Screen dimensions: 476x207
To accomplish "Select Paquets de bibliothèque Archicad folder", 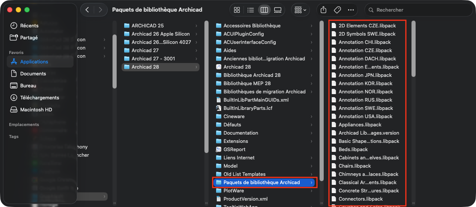I will 265,182.
